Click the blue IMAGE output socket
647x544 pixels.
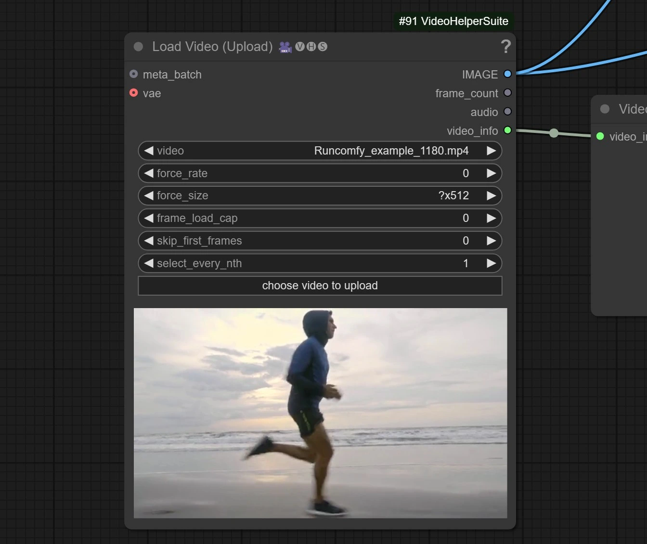[x=507, y=74]
